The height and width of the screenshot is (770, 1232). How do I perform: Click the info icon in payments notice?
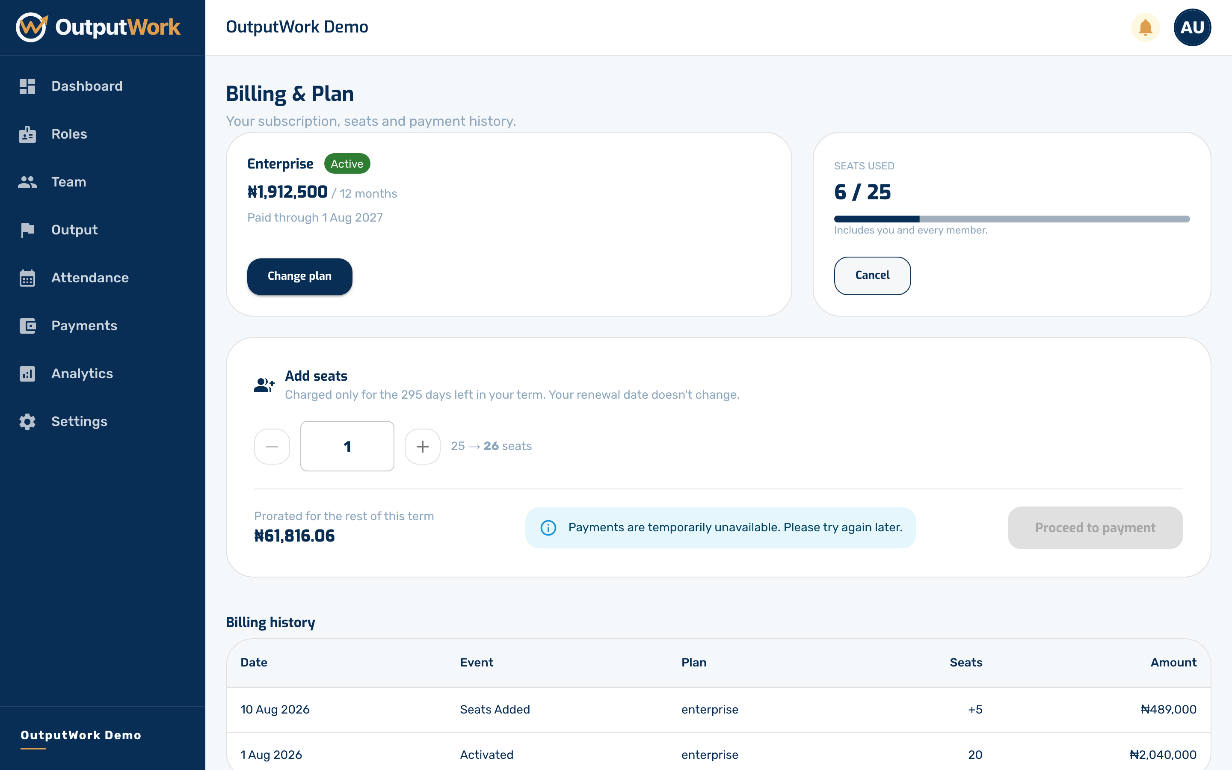pyautogui.click(x=548, y=527)
